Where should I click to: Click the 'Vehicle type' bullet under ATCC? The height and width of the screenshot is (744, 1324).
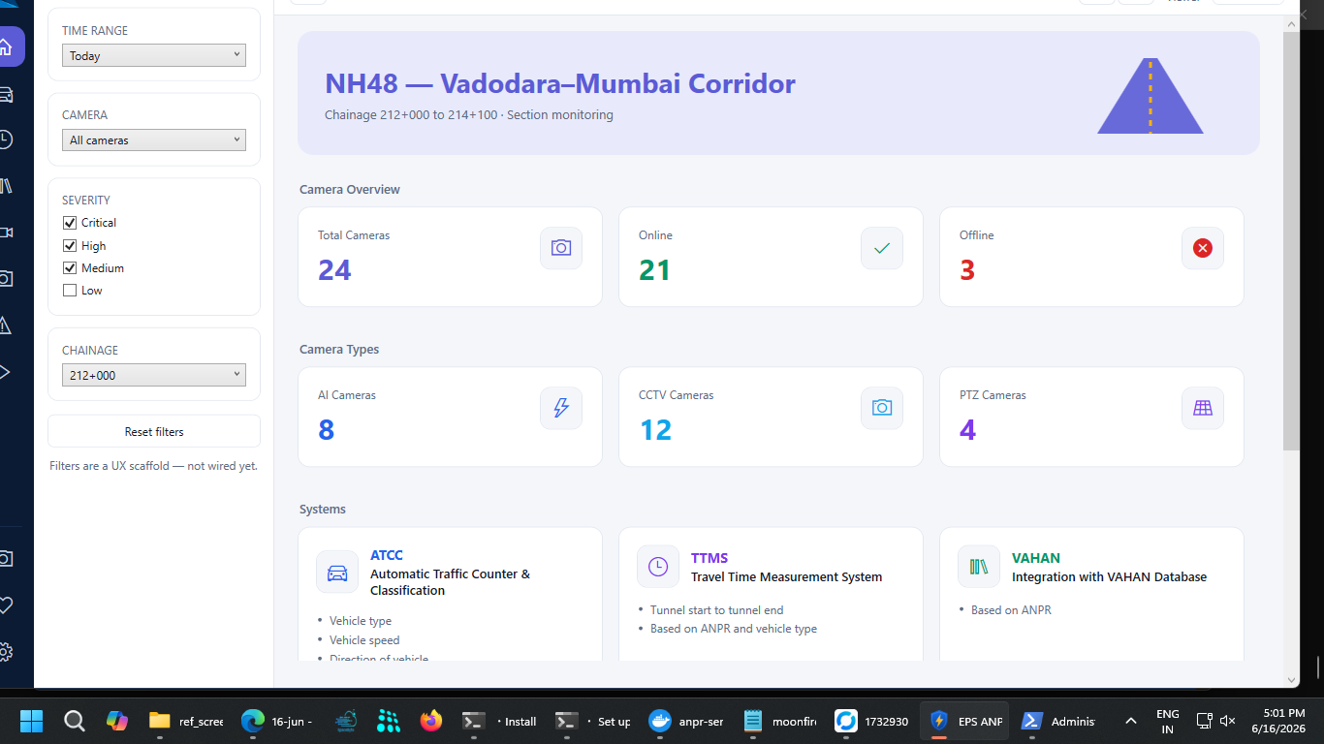[361, 621]
